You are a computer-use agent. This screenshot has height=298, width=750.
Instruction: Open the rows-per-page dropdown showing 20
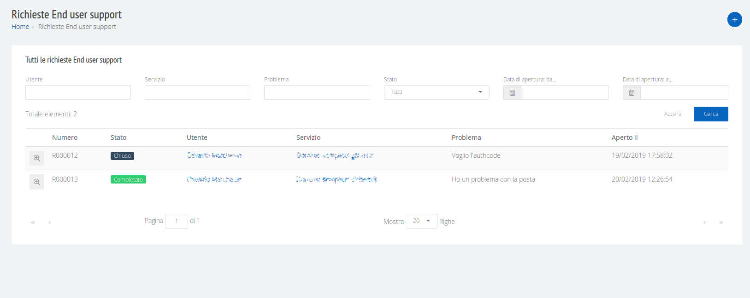tap(421, 221)
